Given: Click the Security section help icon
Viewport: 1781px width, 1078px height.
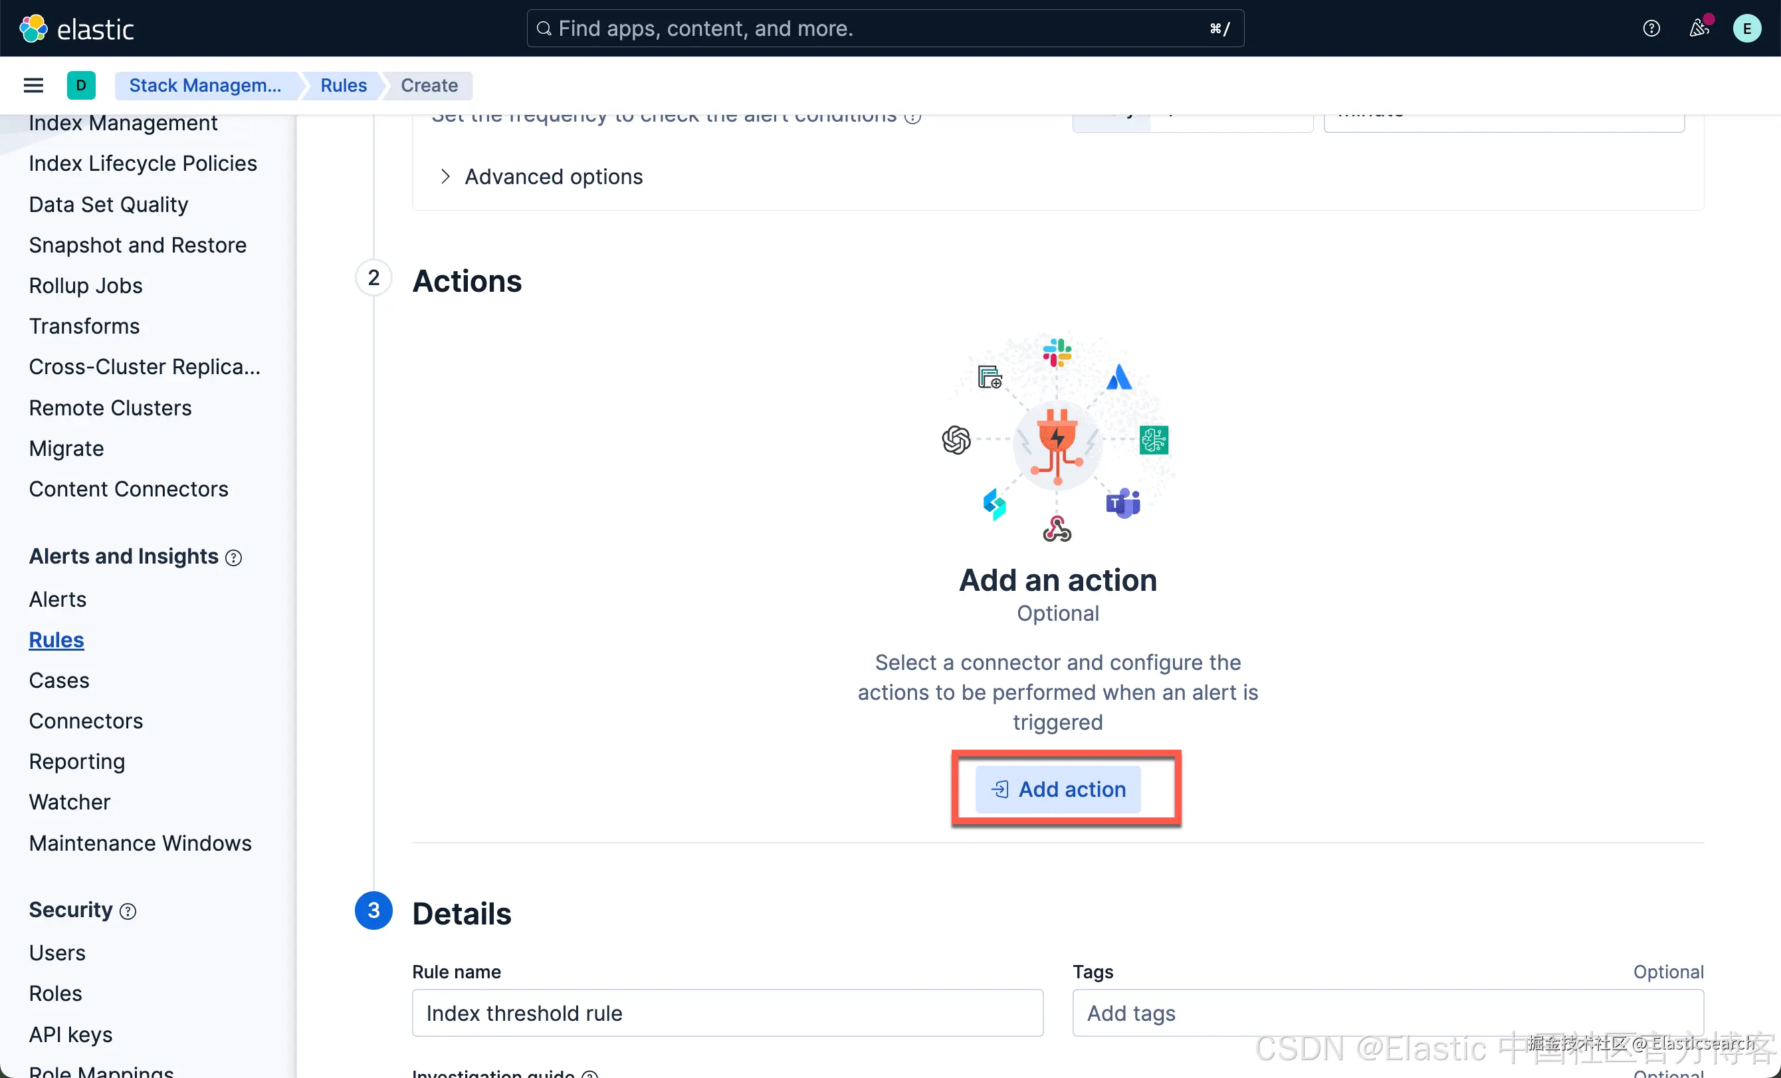Looking at the screenshot, I should [x=128, y=911].
